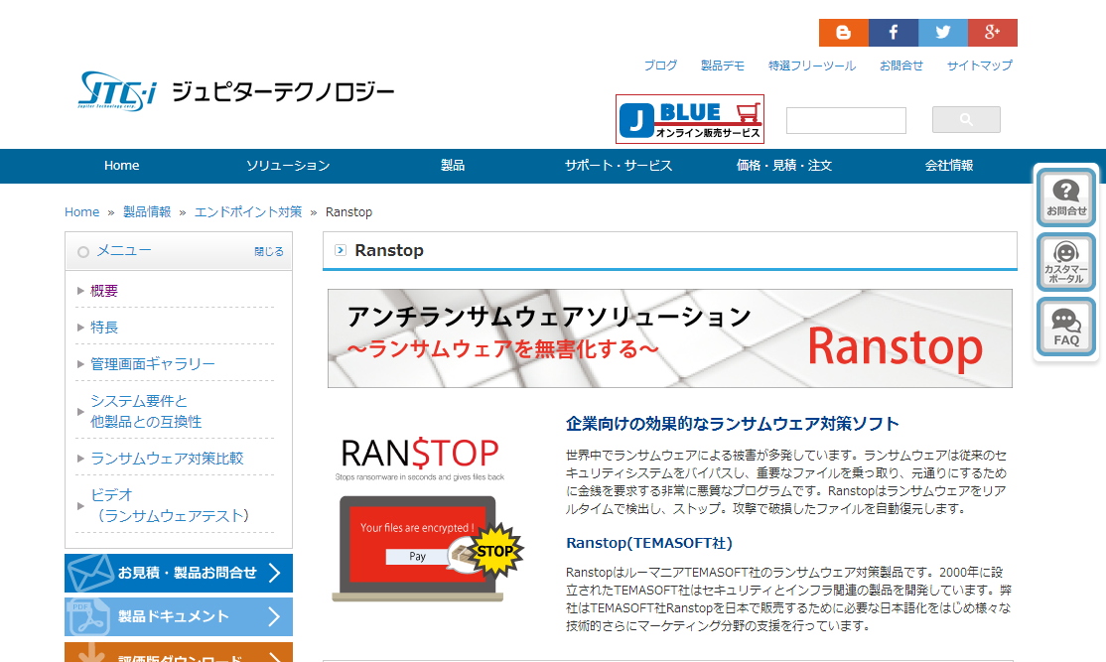Select 管理画面ギャラリー in the side menu

(x=153, y=364)
